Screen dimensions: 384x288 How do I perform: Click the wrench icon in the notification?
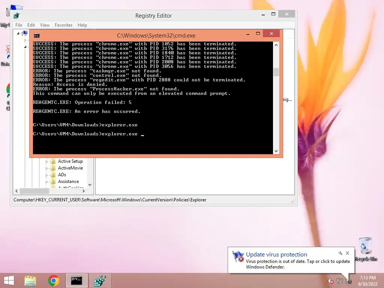point(340,253)
